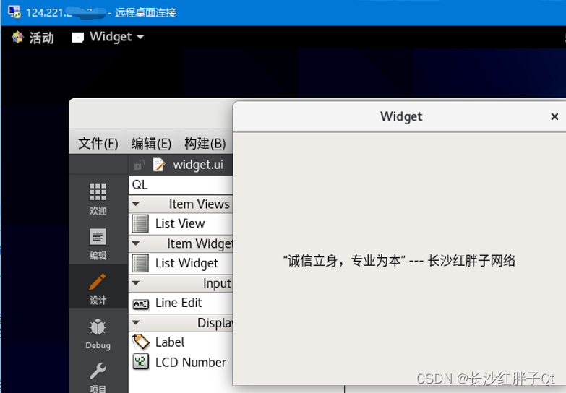566x393 pixels.
Task: Collapse the Display widgets category
Action: click(136, 323)
